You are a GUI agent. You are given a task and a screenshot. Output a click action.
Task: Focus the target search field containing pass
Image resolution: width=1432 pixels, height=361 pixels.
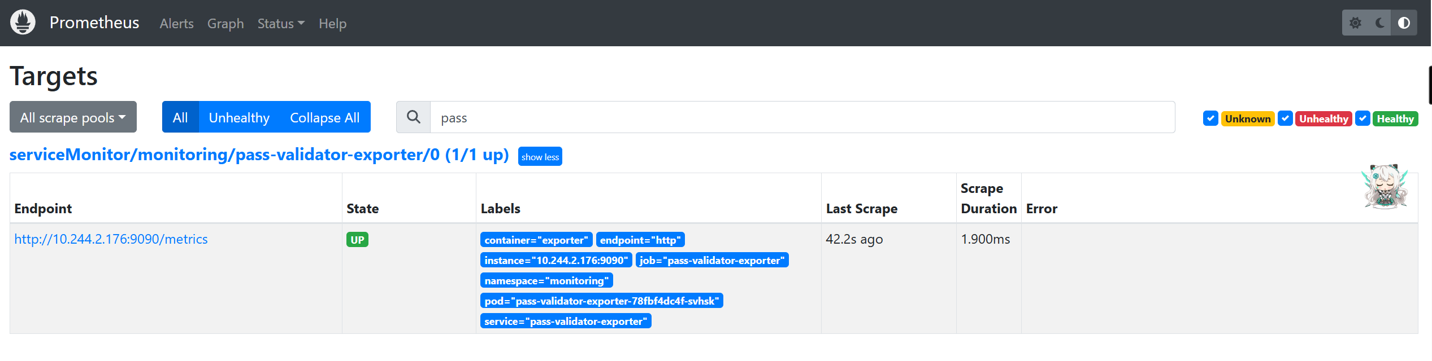point(802,117)
